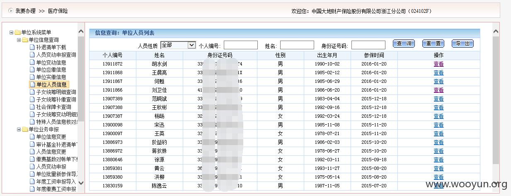Image resolution: width=511 pixels, height=196 pixels.
Task: Click 查看 link for 王英
Action: coord(438,133)
